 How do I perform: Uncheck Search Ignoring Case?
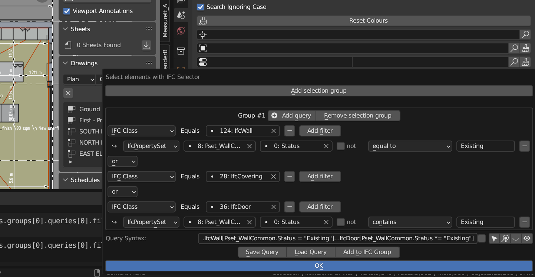[201, 7]
